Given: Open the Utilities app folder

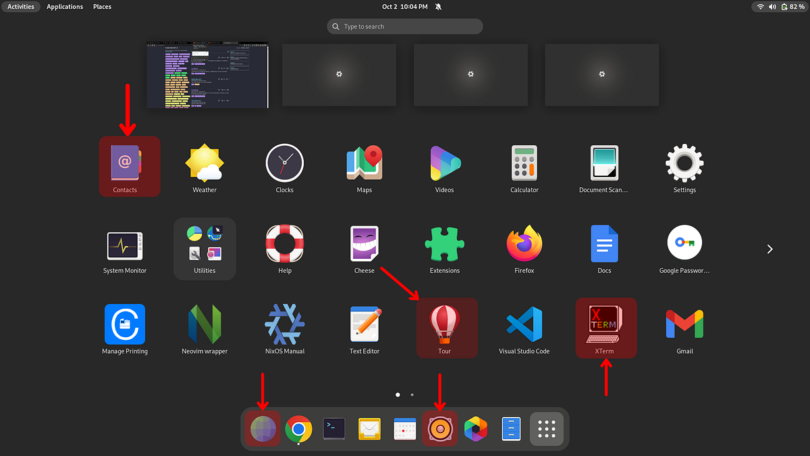Looking at the screenshot, I should (205, 242).
